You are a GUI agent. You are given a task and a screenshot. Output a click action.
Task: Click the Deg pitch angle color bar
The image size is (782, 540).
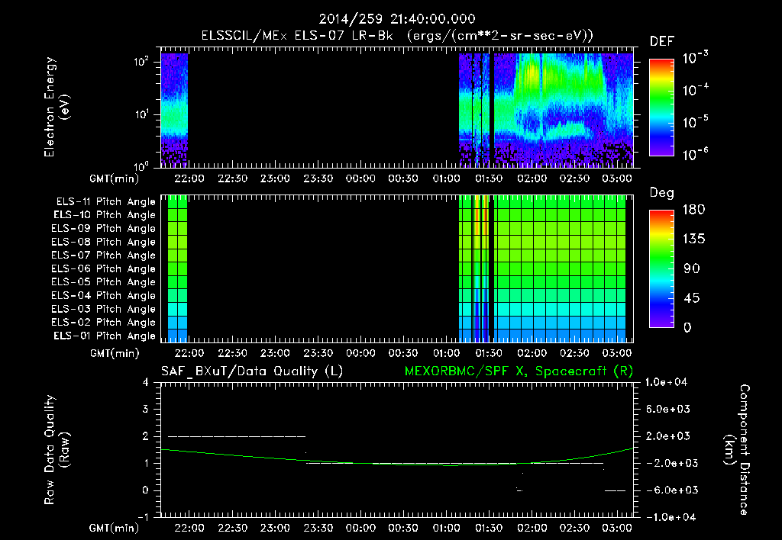pyautogui.click(x=661, y=268)
